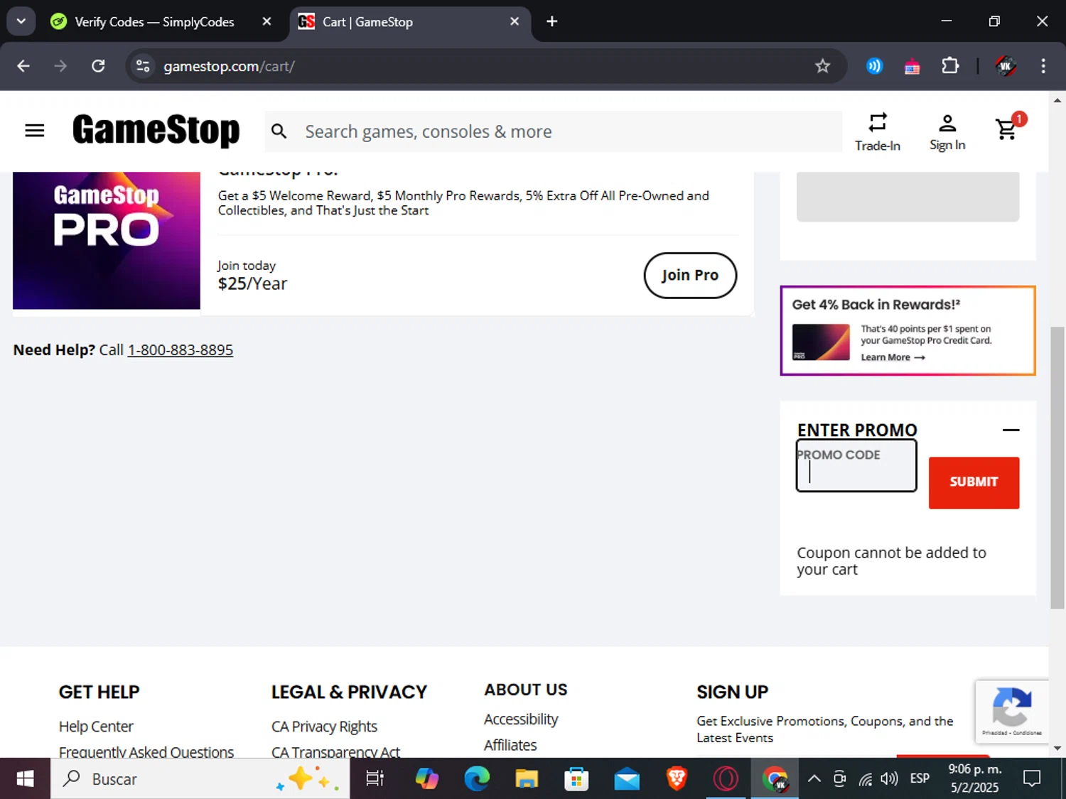The height and width of the screenshot is (799, 1066).
Task: Click the address bar URL
Action: (229, 66)
